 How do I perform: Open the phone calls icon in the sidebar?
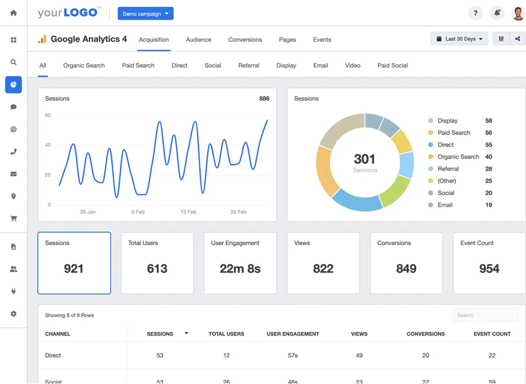pos(13,151)
